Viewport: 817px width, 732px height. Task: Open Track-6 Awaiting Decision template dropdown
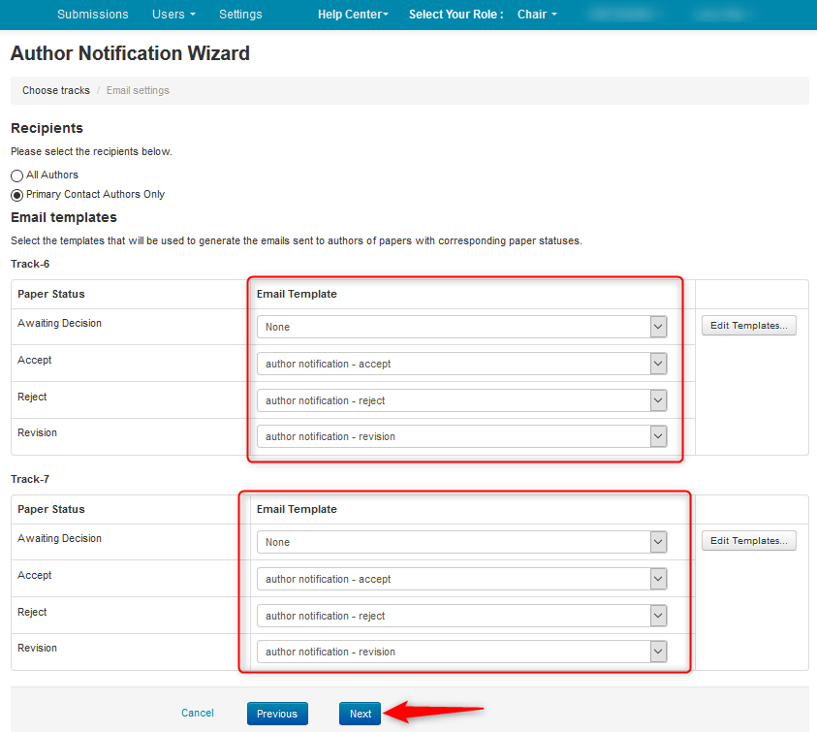coord(461,327)
